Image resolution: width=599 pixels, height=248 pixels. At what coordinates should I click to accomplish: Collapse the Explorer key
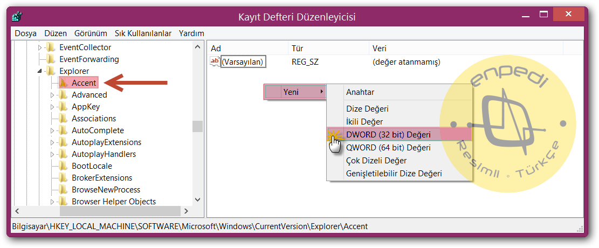[40, 72]
